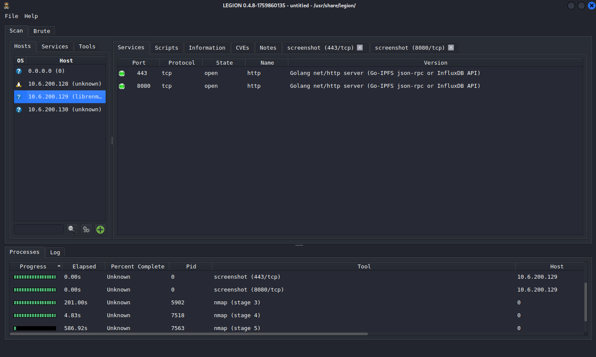Click the processes vertical scrollbar
This screenshot has width=596, height=357.
click(x=586, y=302)
